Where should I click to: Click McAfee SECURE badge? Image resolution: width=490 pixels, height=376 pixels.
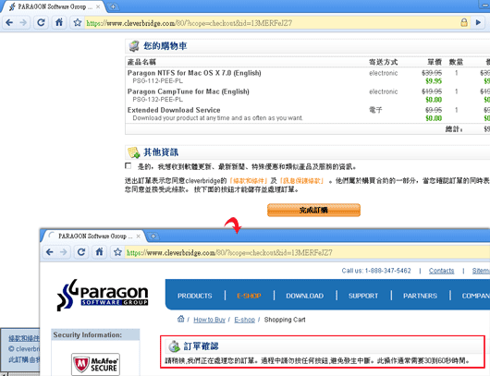[x=95, y=364]
